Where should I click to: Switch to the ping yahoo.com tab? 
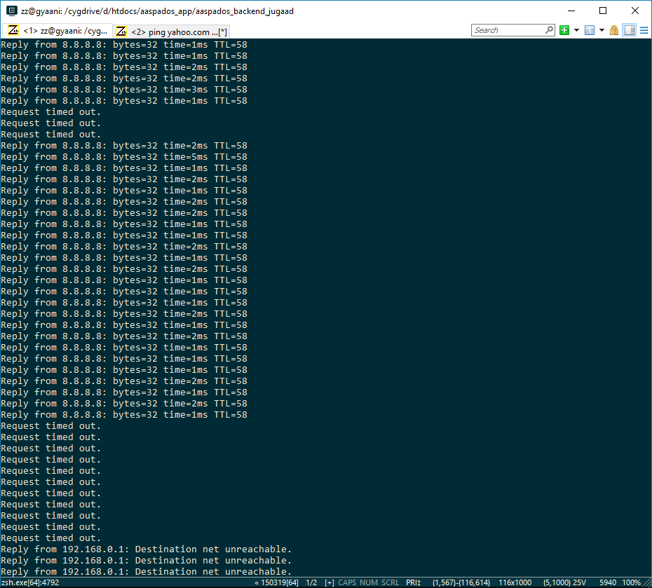[171, 32]
